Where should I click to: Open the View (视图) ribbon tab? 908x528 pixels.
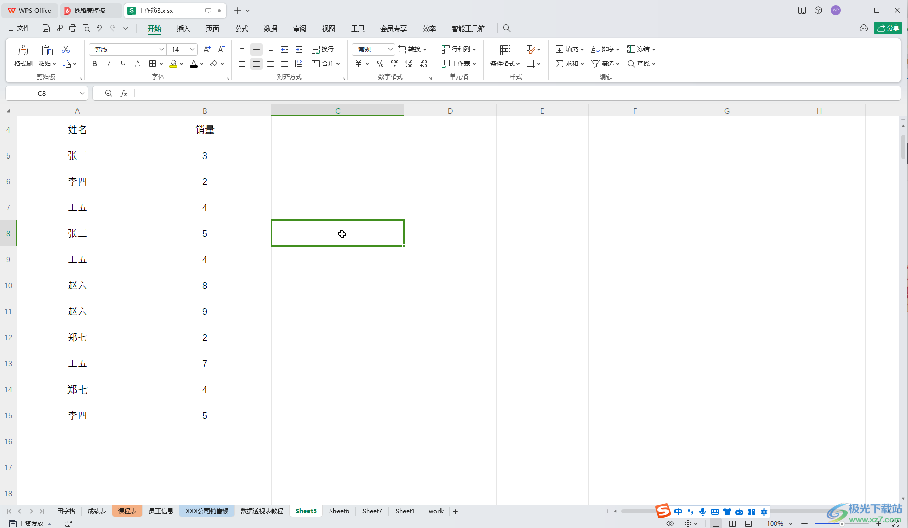point(329,29)
